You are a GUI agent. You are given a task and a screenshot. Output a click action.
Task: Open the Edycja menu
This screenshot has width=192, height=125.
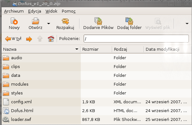coord(35,11)
